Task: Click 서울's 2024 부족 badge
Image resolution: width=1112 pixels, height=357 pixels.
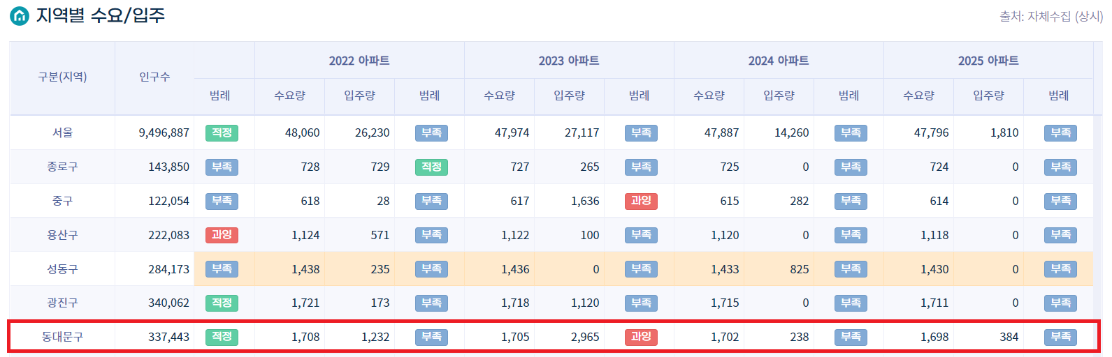Action: coord(851,132)
